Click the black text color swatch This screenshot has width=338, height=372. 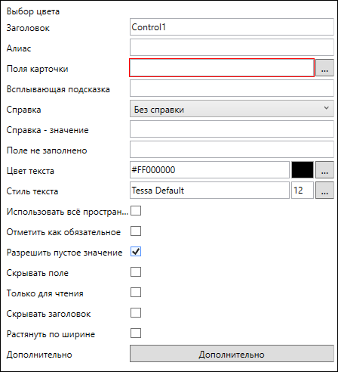pos(303,170)
